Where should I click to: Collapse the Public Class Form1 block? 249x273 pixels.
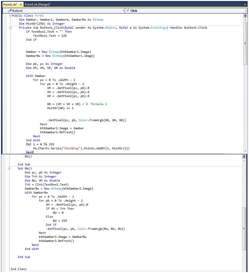(10, 16)
